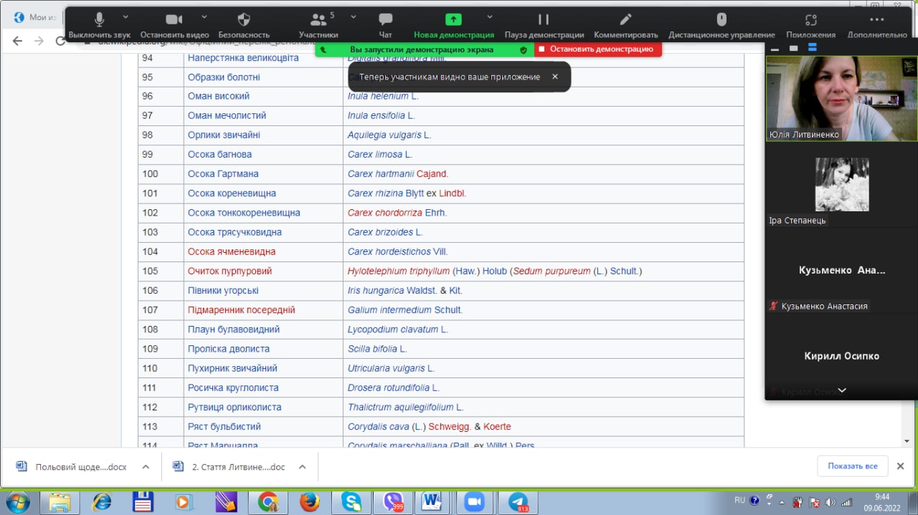
Task: Show more participants with down chevron
Action: point(842,391)
